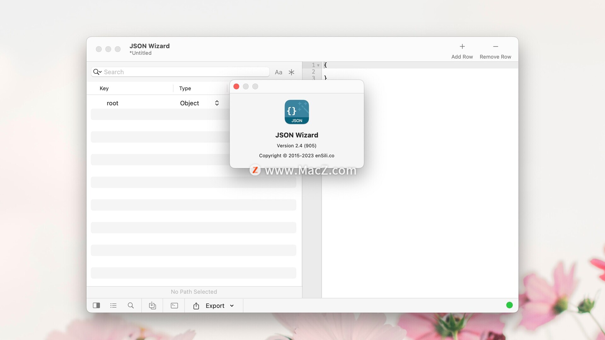605x340 pixels.
Task: Click the green validation status indicator
Action: [x=510, y=305]
